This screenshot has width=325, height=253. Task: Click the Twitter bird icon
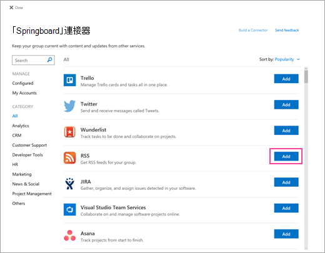pyautogui.click(x=69, y=106)
